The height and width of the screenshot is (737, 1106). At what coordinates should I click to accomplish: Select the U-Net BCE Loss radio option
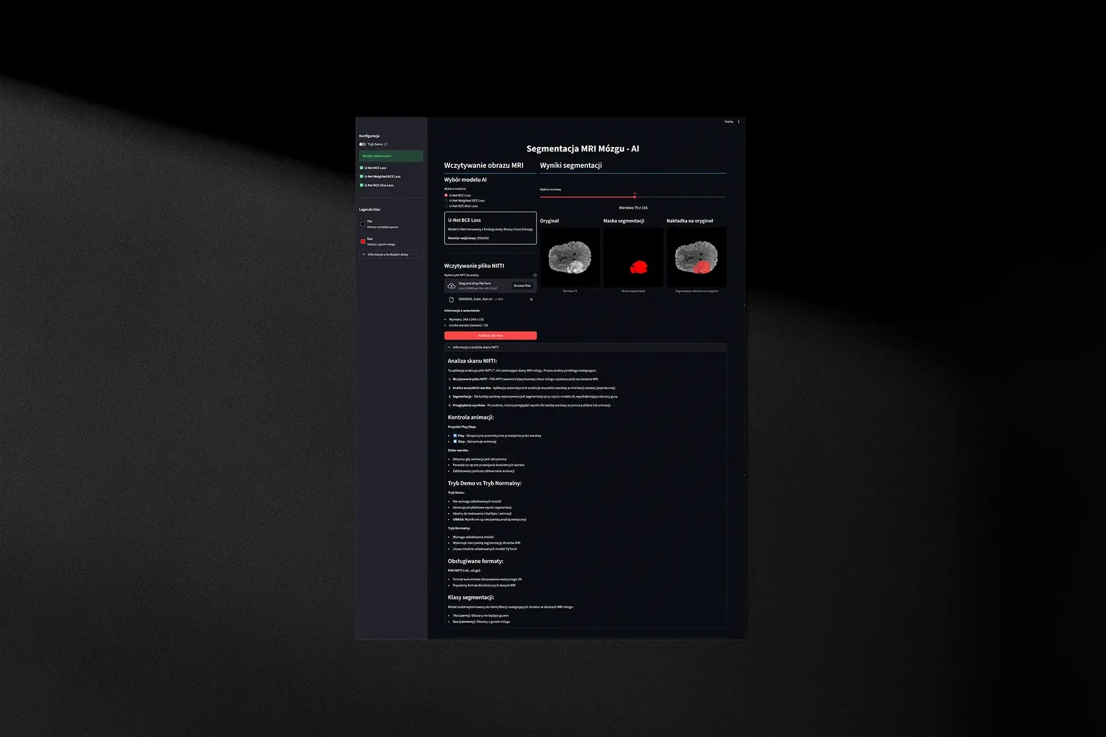(x=446, y=195)
